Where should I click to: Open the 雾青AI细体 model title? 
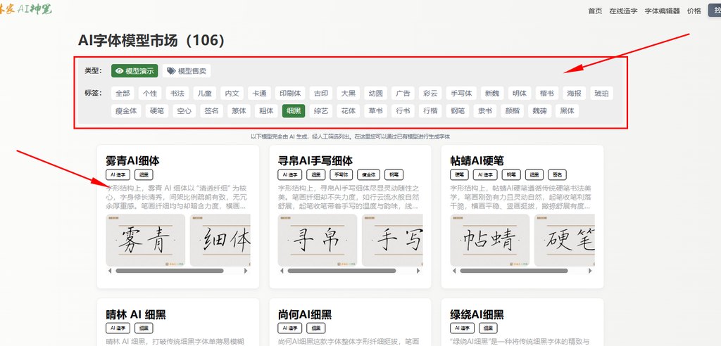coord(132,161)
